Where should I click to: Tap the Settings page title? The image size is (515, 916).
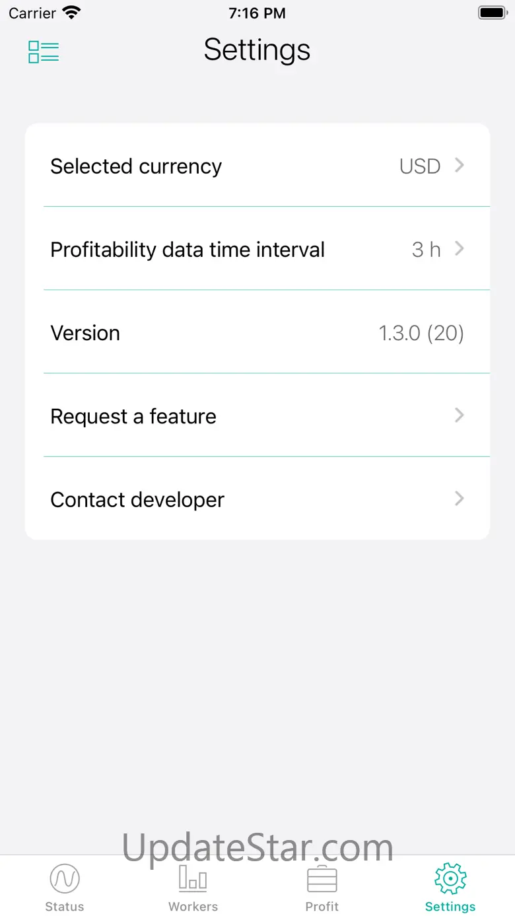point(257,50)
